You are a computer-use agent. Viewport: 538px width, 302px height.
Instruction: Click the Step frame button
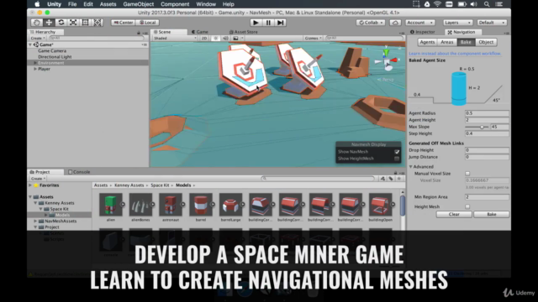pyautogui.click(x=280, y=23)
